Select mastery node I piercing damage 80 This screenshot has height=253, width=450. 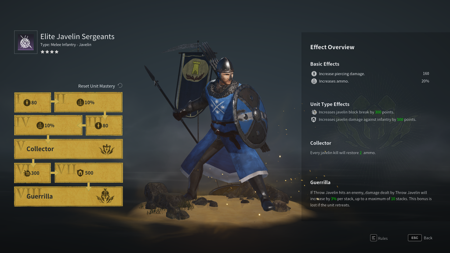coord(33,102)
